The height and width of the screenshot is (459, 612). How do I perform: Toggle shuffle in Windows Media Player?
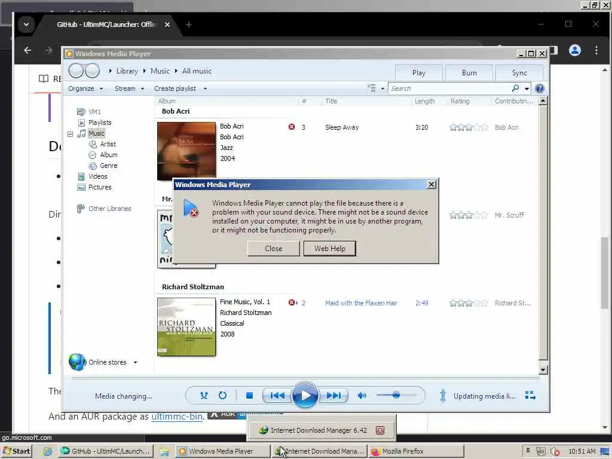204,396
